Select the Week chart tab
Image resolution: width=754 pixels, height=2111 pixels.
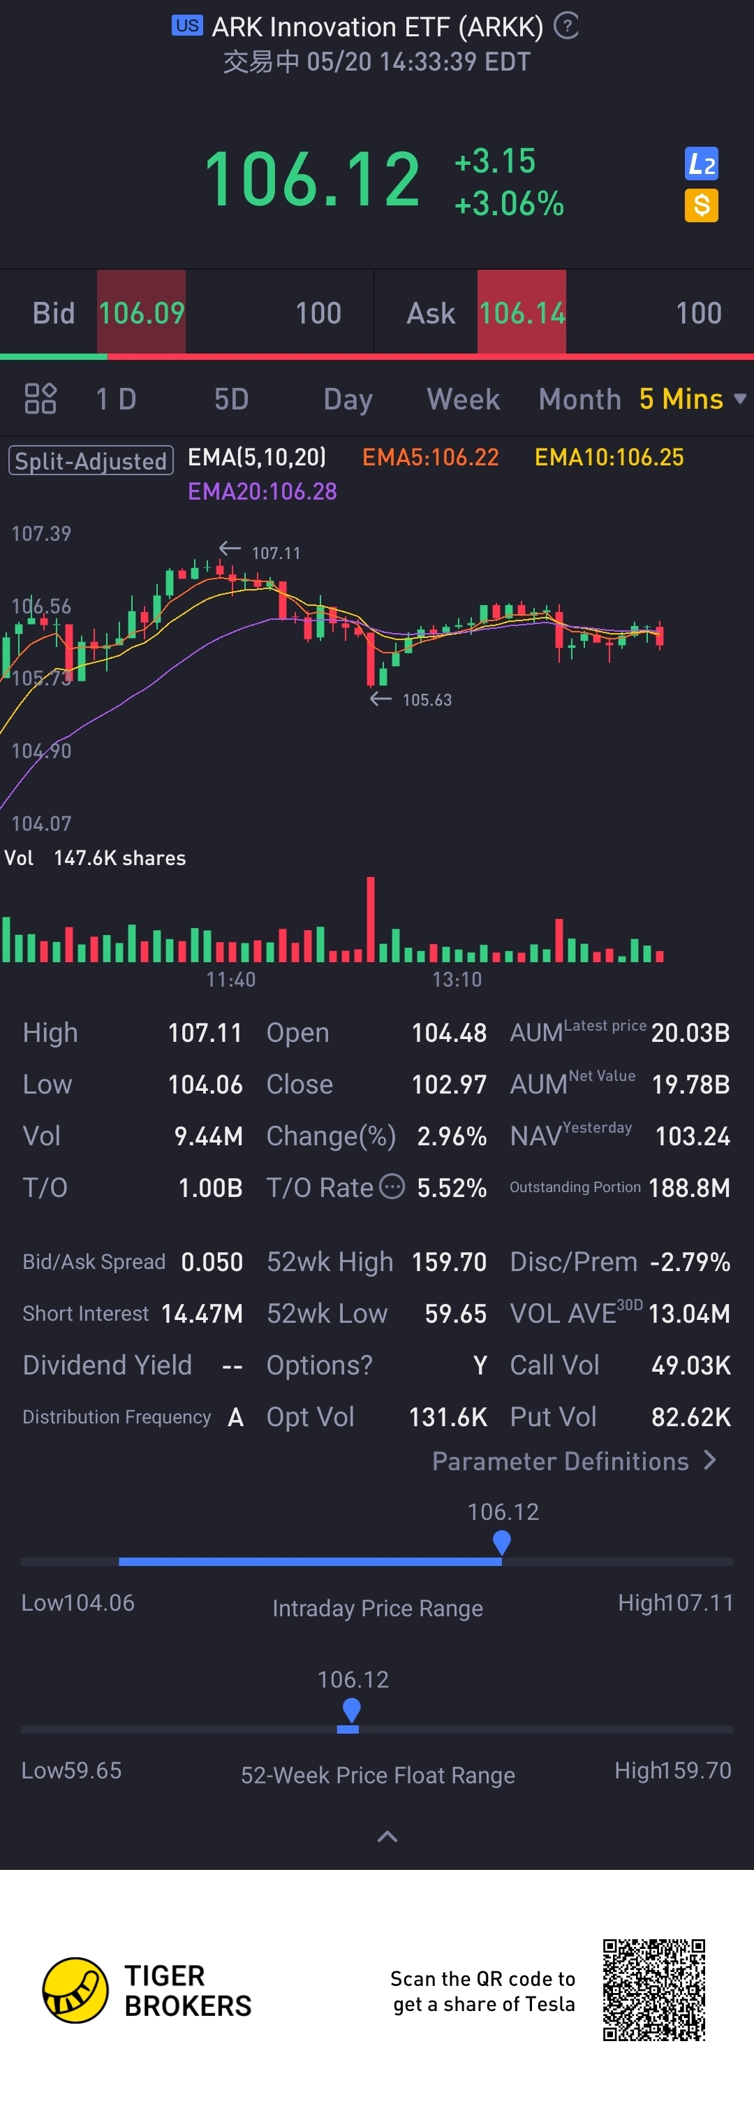tap(463, 399)
